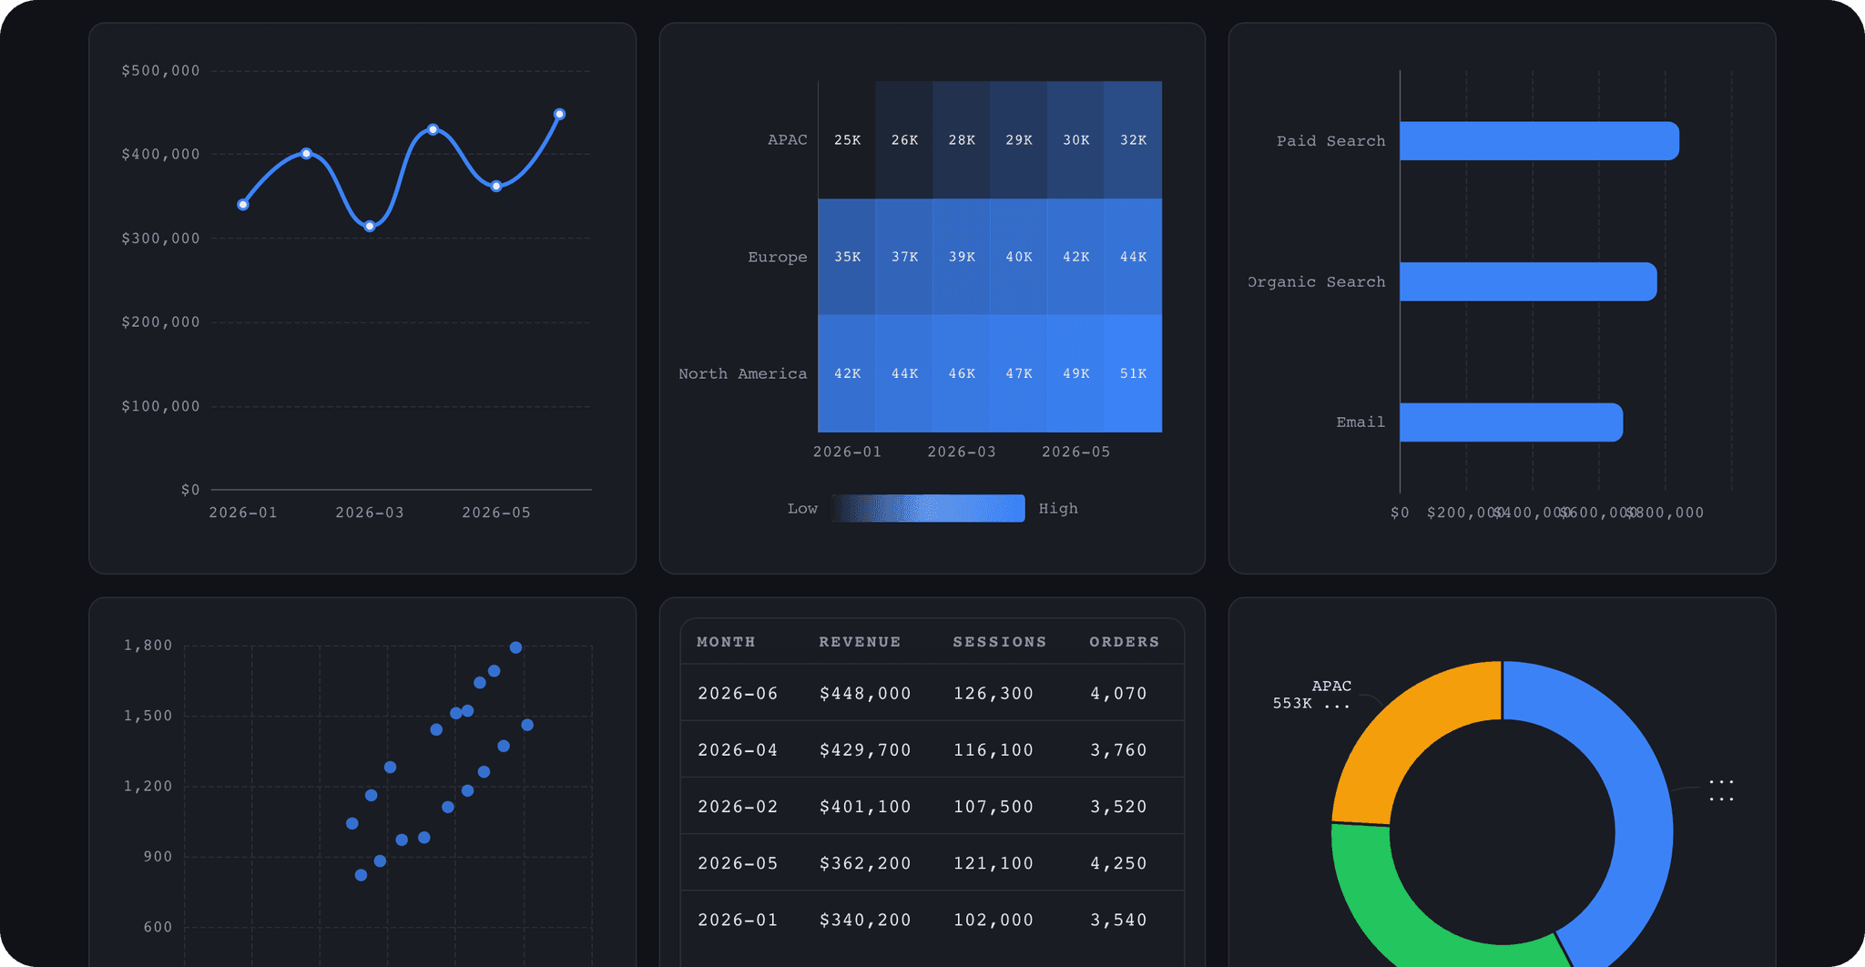Image resolution: width=1865 pixels, height=967 pixels.
Task: Click the Organic Search bar
Action: [1527, 281]
